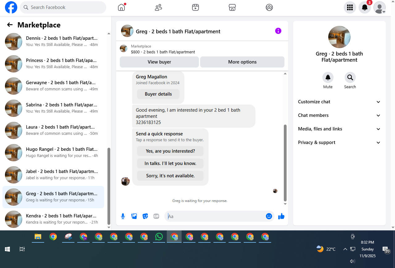Click the More options button
Image resolution: width=395 pixels, height=268 pixels.
tap(242, 62)
